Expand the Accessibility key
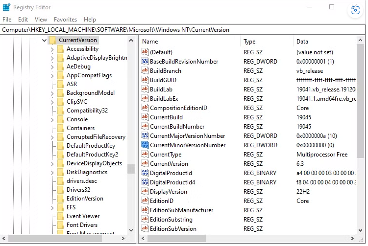The image size is (368, 246). tap(52, 49)
